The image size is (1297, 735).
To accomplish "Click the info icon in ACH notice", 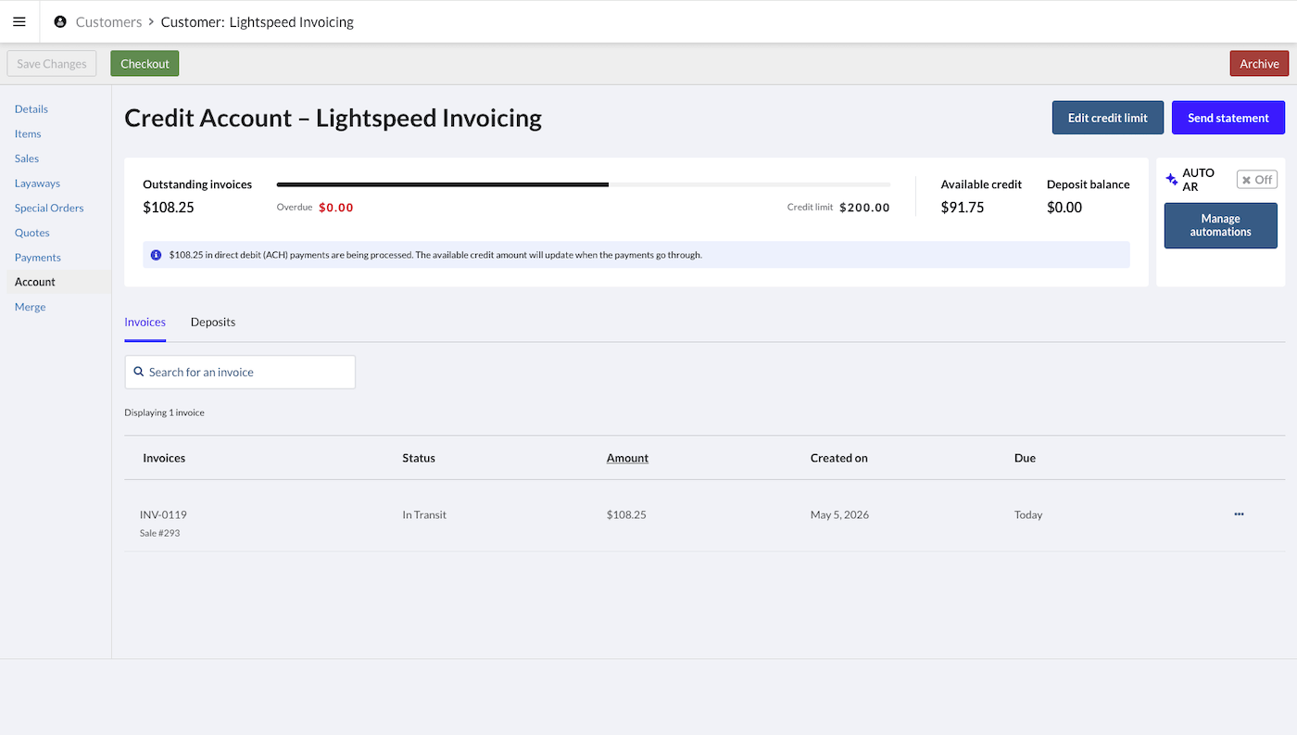I will click(x=156, y=255).
